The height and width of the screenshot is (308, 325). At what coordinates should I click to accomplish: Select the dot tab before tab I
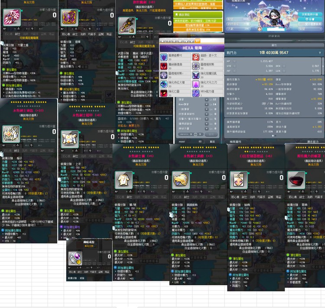[162, 41]
